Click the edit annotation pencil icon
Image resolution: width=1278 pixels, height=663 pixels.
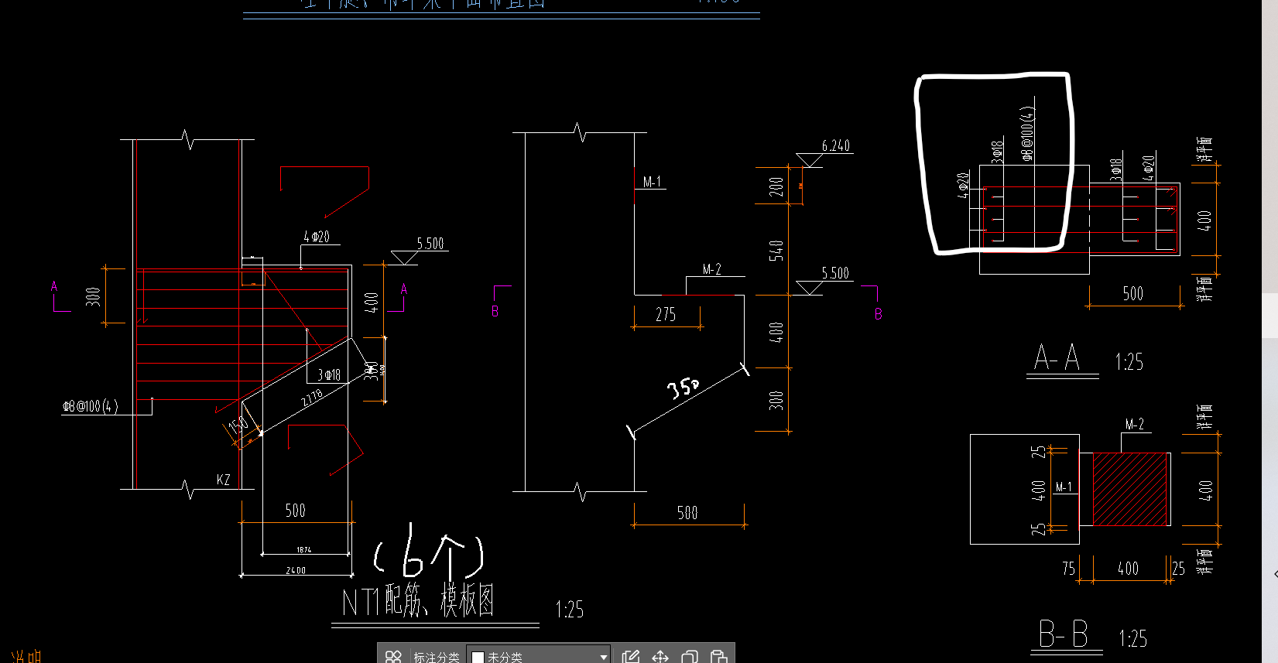click(631, 657)
